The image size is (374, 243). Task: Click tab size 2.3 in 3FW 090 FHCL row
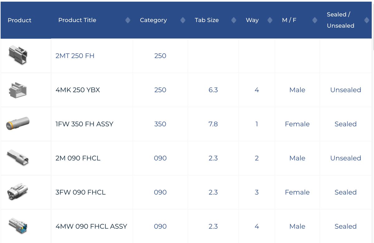213,192
